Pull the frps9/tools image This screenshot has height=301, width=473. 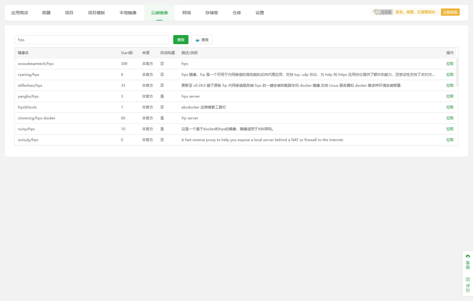click(x=450, y=107)
